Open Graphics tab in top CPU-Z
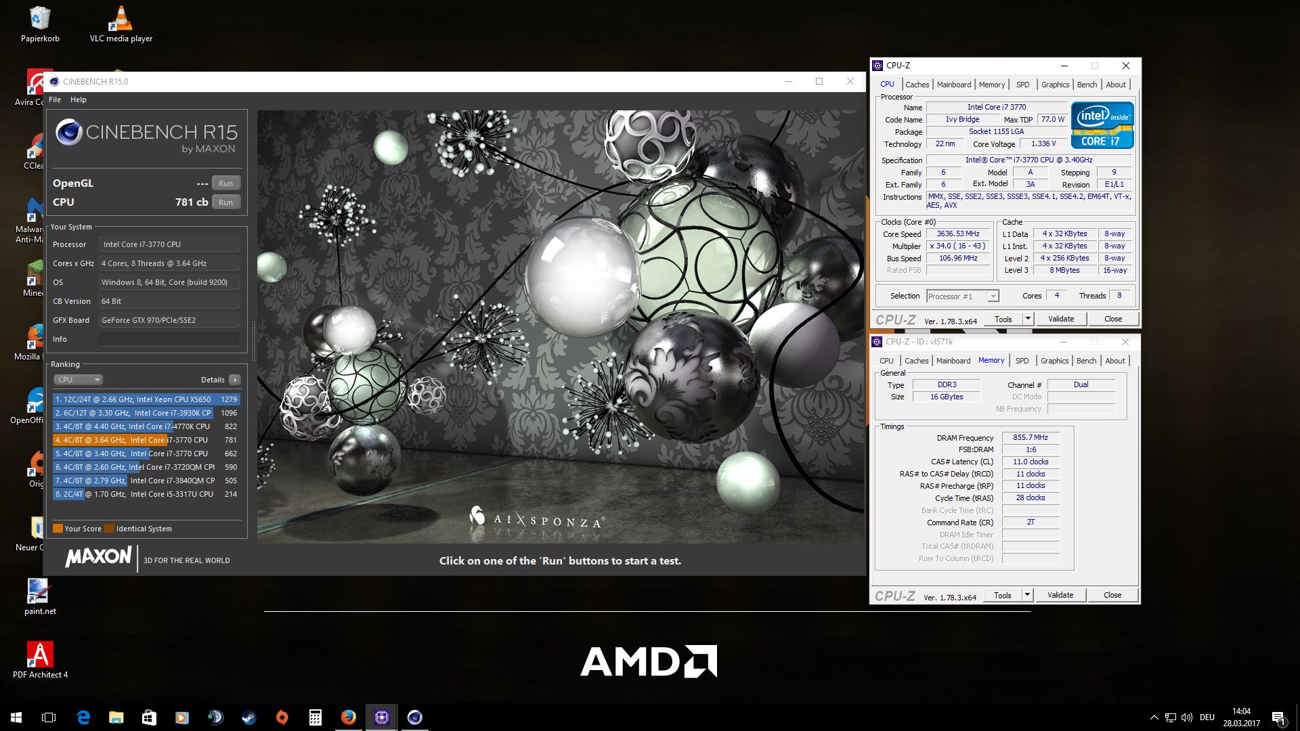 (x=1055, y=85)
